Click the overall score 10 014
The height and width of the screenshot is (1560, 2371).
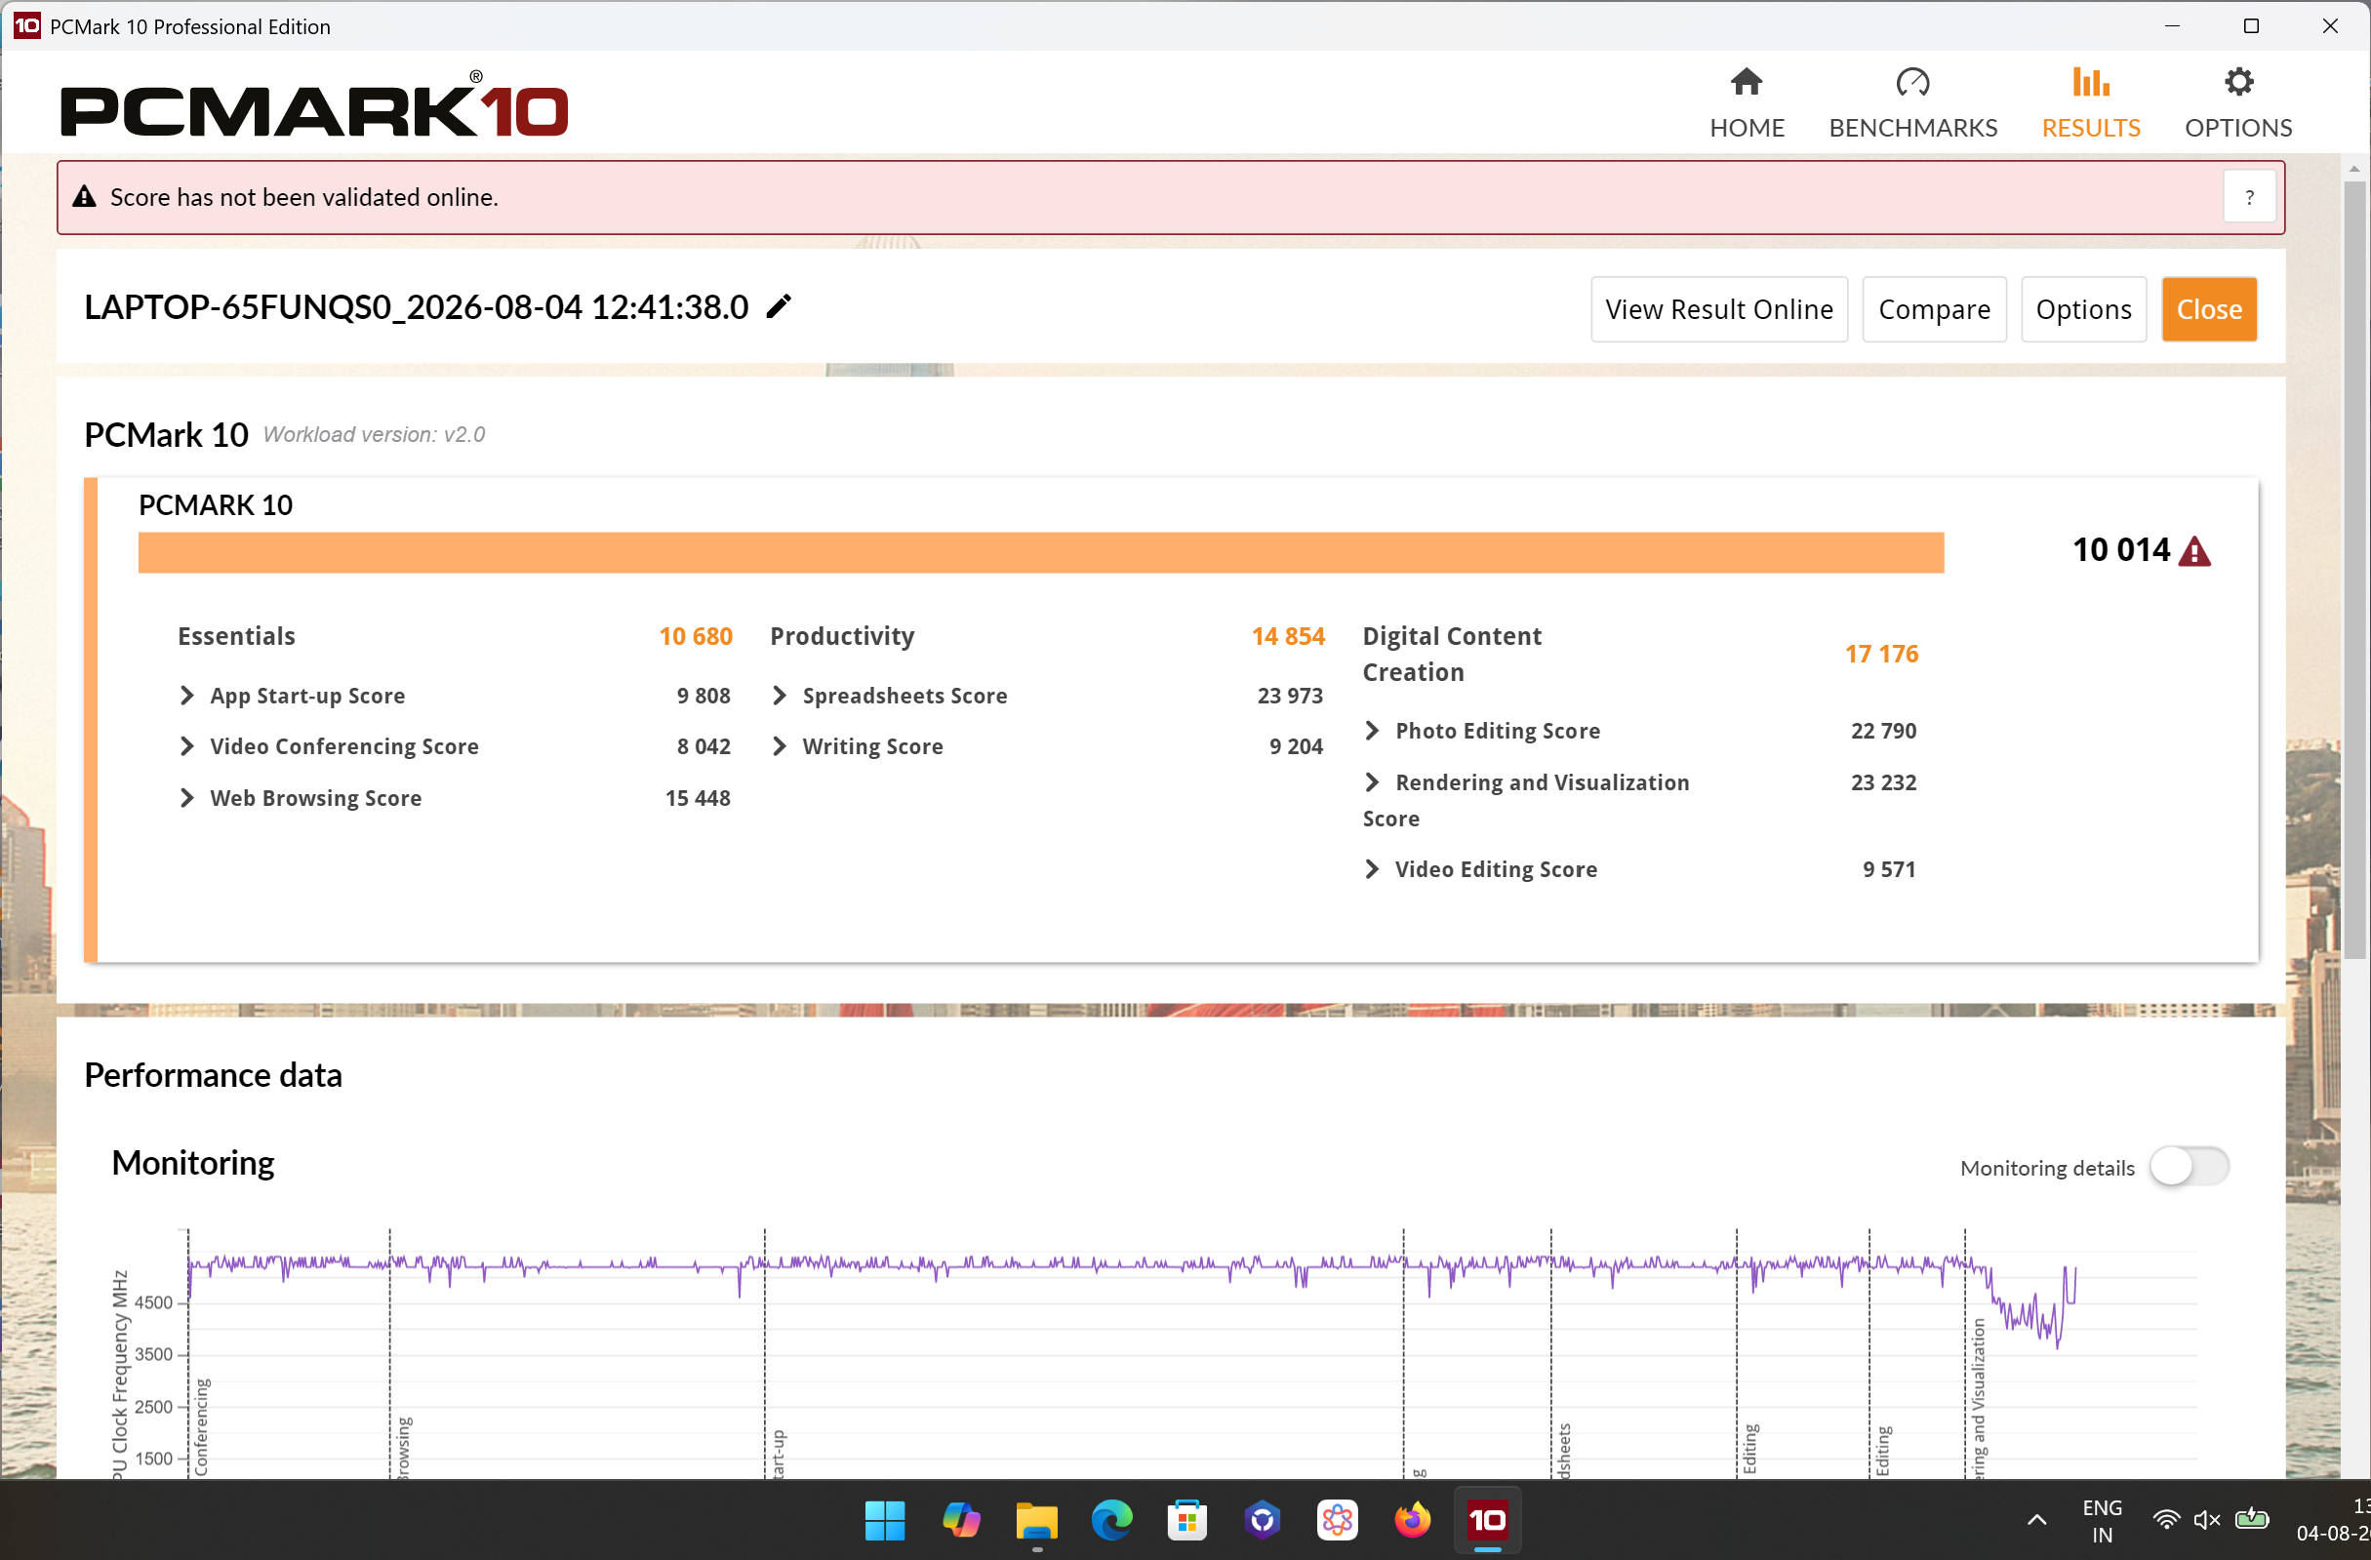pyautogui.click(x=2121, y=550)
